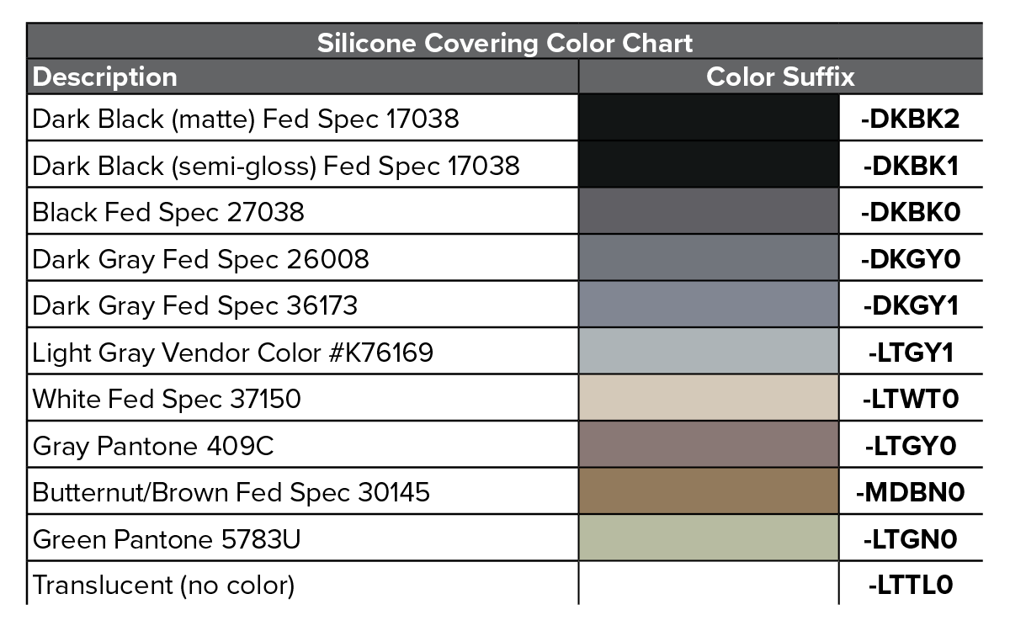Choose the Gray Pantone 409C swatch

coord(709,445)
